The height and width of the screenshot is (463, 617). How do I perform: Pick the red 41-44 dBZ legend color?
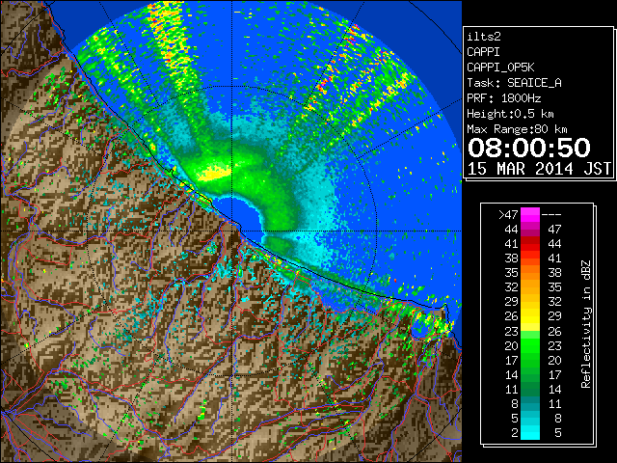530,243
